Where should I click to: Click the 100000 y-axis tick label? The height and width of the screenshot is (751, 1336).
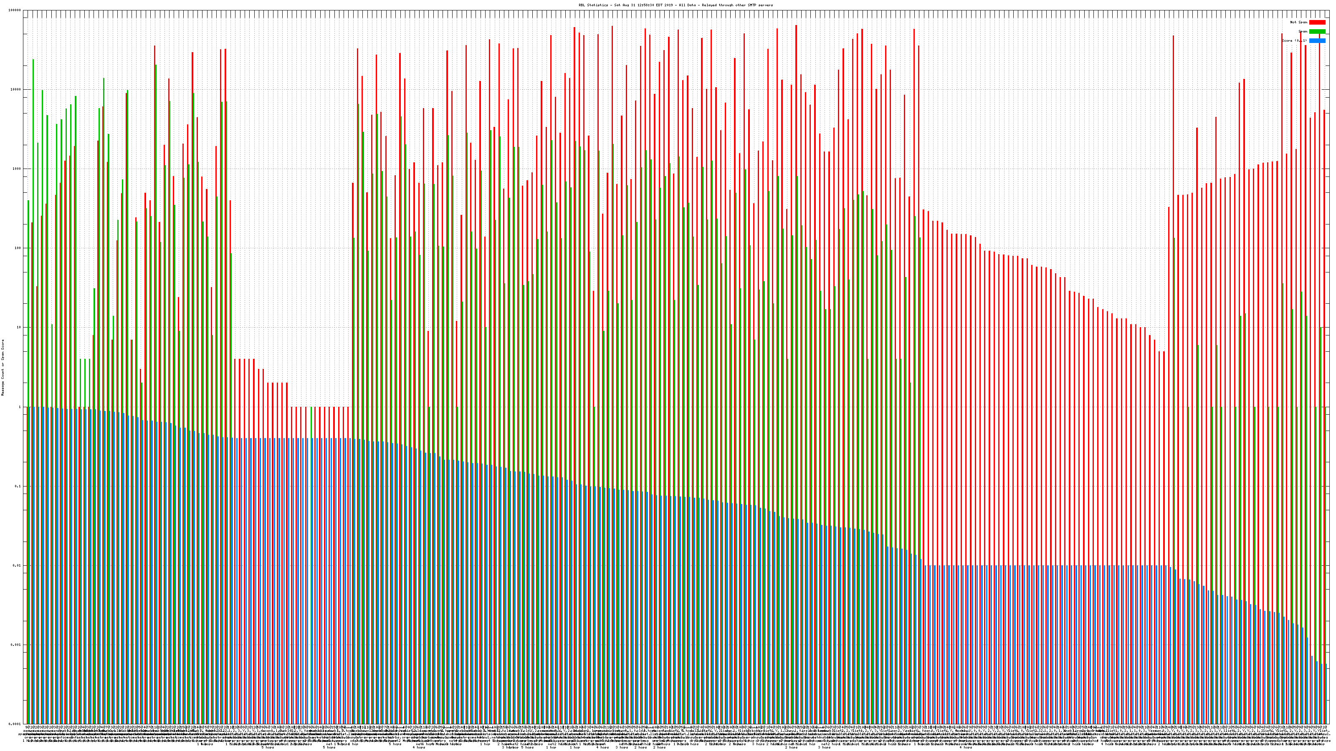pos(15,10)
